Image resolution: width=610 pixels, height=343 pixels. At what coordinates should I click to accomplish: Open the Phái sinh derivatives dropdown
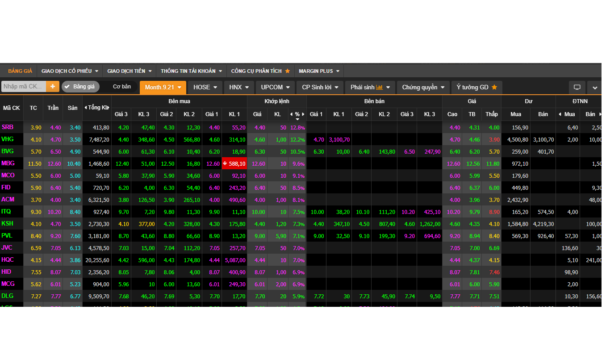click(370, 88)
